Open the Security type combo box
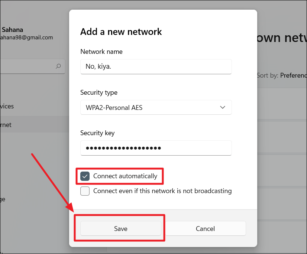 [x=156, y=107]
